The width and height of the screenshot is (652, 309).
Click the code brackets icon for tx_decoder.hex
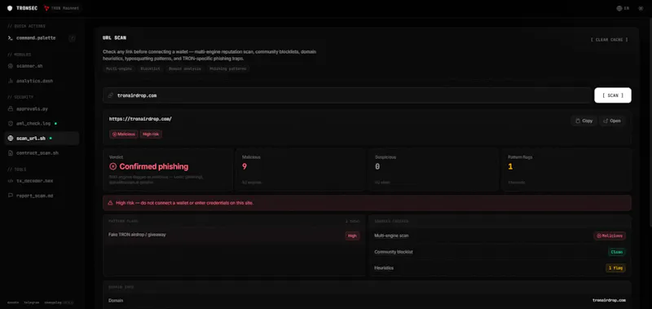coord(11,181)
